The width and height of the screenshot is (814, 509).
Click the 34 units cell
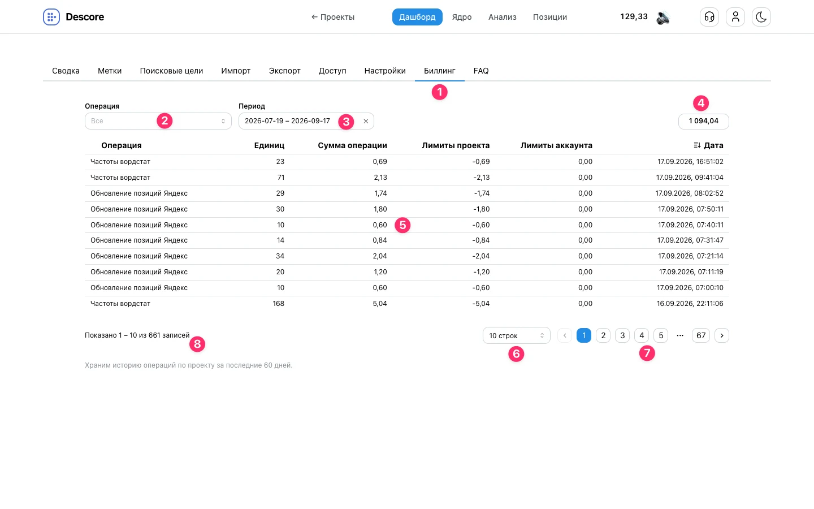click(280, 256)
